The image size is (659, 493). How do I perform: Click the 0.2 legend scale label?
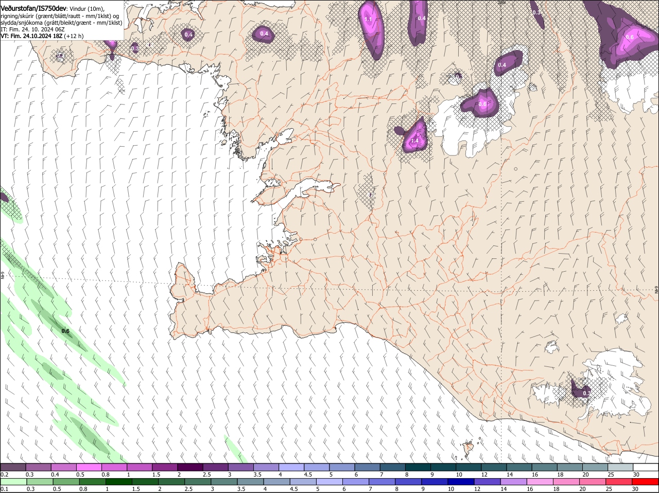(5, 474)
